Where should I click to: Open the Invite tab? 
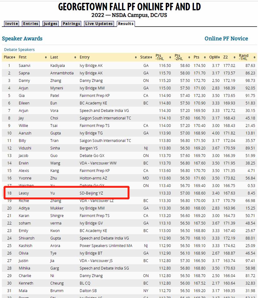pos(12,24)
